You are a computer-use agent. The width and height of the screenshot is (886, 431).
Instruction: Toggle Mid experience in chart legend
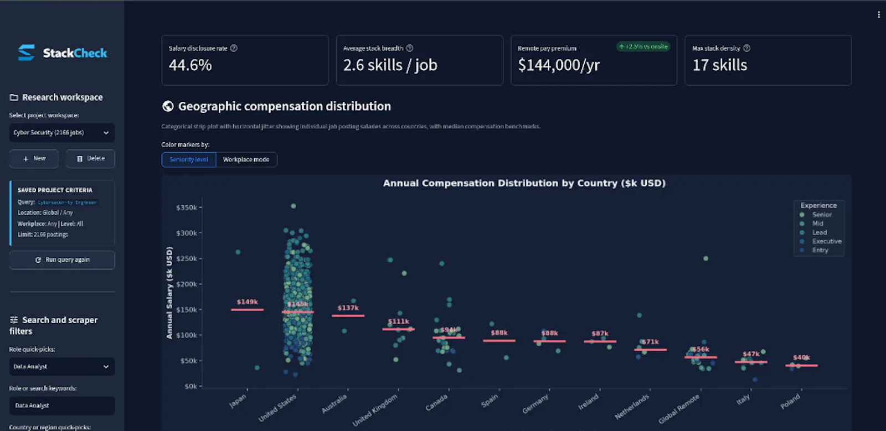pos(817,224)
